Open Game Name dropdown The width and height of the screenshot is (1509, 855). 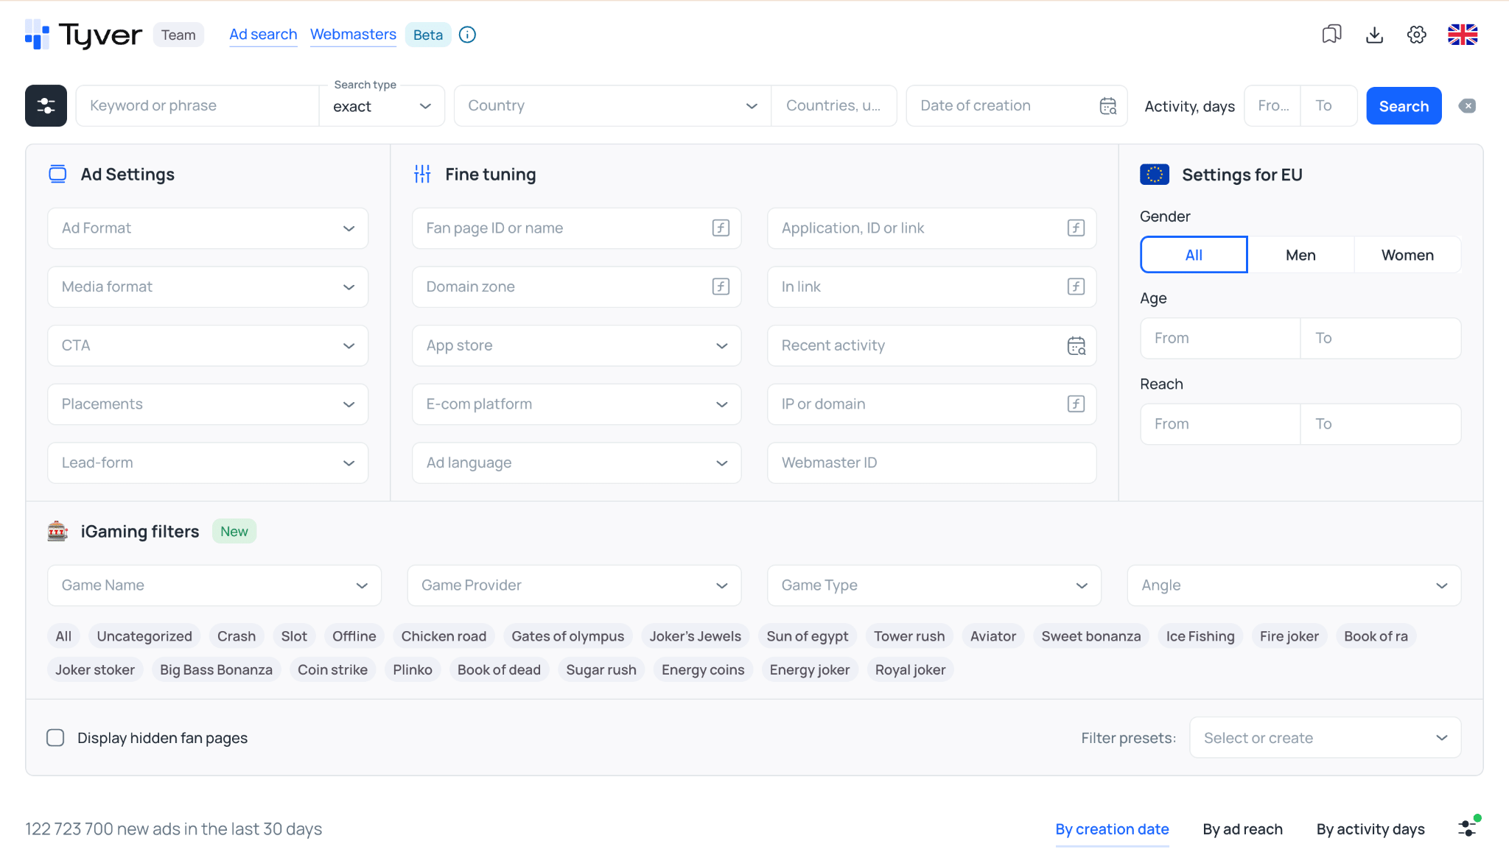(214, 585)
